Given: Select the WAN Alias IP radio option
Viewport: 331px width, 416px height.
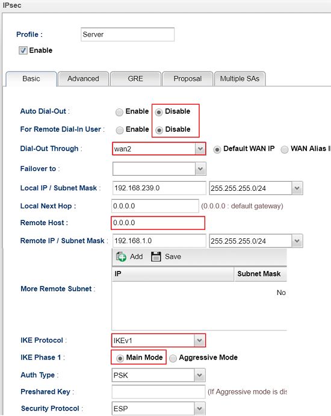Looking at the screenshot, I should (284, 149).
